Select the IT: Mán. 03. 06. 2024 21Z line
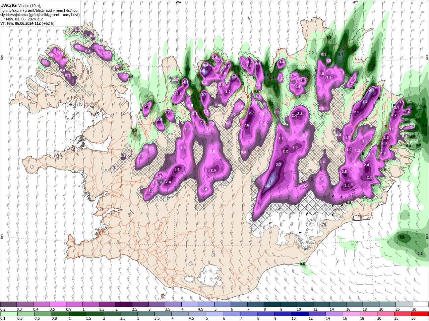This screenshot has width=429, height=321. [22, 19]
